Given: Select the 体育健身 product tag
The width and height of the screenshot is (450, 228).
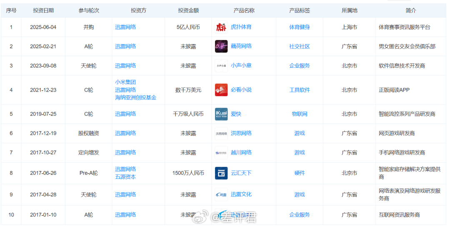Looking at the screenshot, I should click(x=299, y=27).
